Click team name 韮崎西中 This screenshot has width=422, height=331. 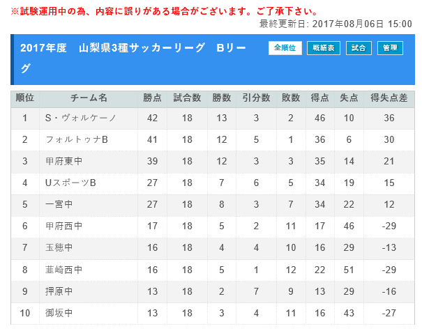pyautogui.click(x=63, y=270)
